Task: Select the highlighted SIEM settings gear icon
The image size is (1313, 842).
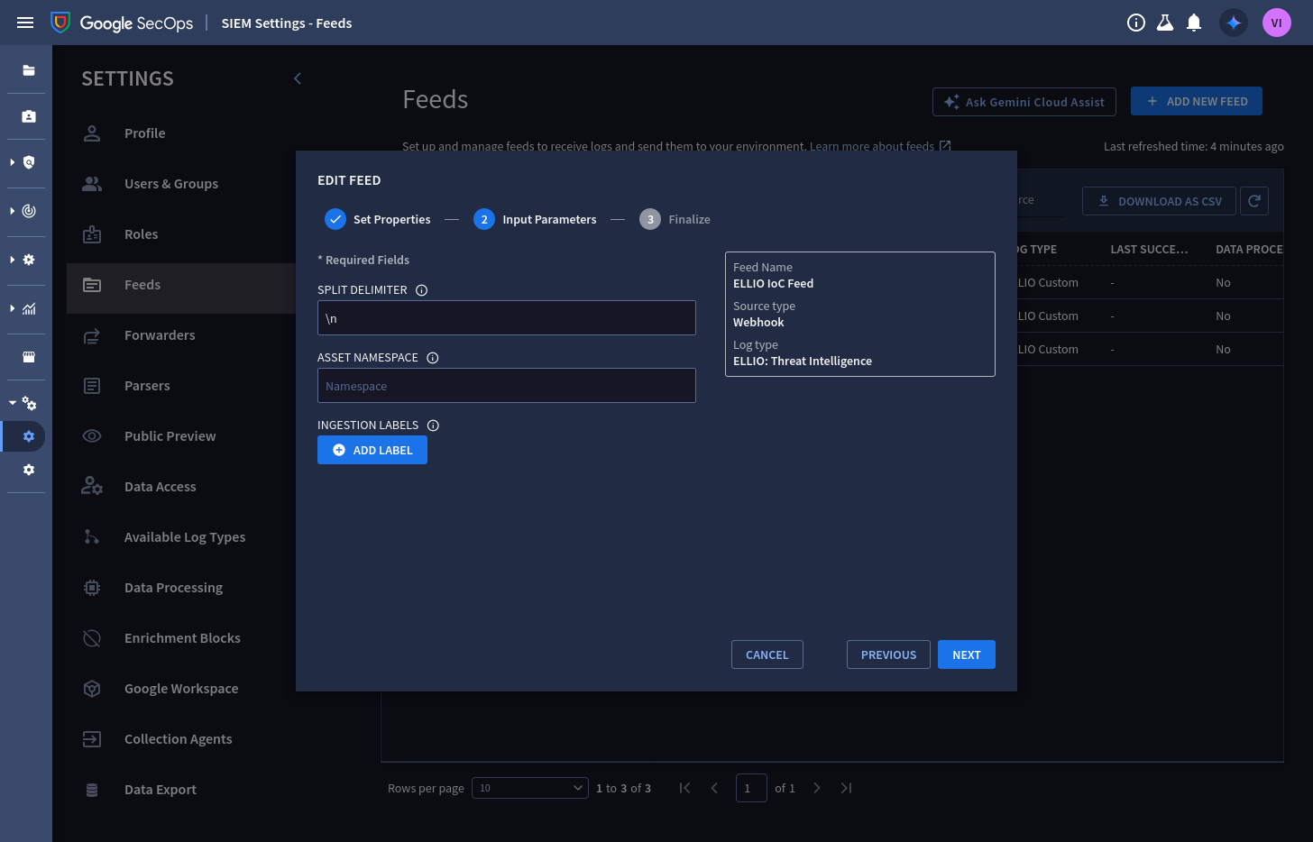Action: tap(29, 436)
